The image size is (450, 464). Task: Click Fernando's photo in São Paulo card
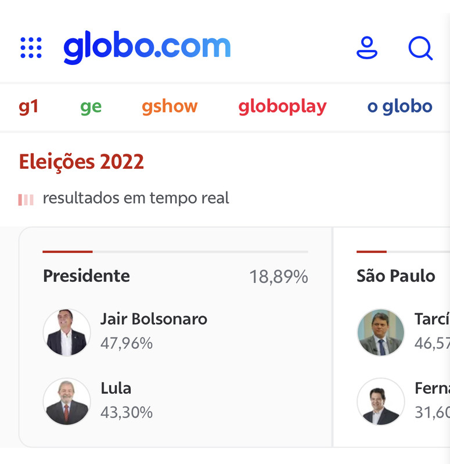click(380, 401)
